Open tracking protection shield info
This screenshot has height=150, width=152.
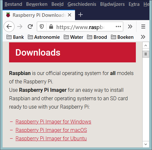point(42,27)
